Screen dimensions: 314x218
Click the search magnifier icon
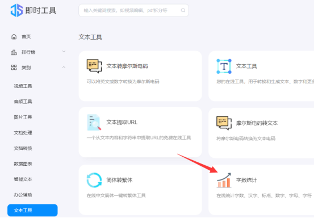point(183,10)
